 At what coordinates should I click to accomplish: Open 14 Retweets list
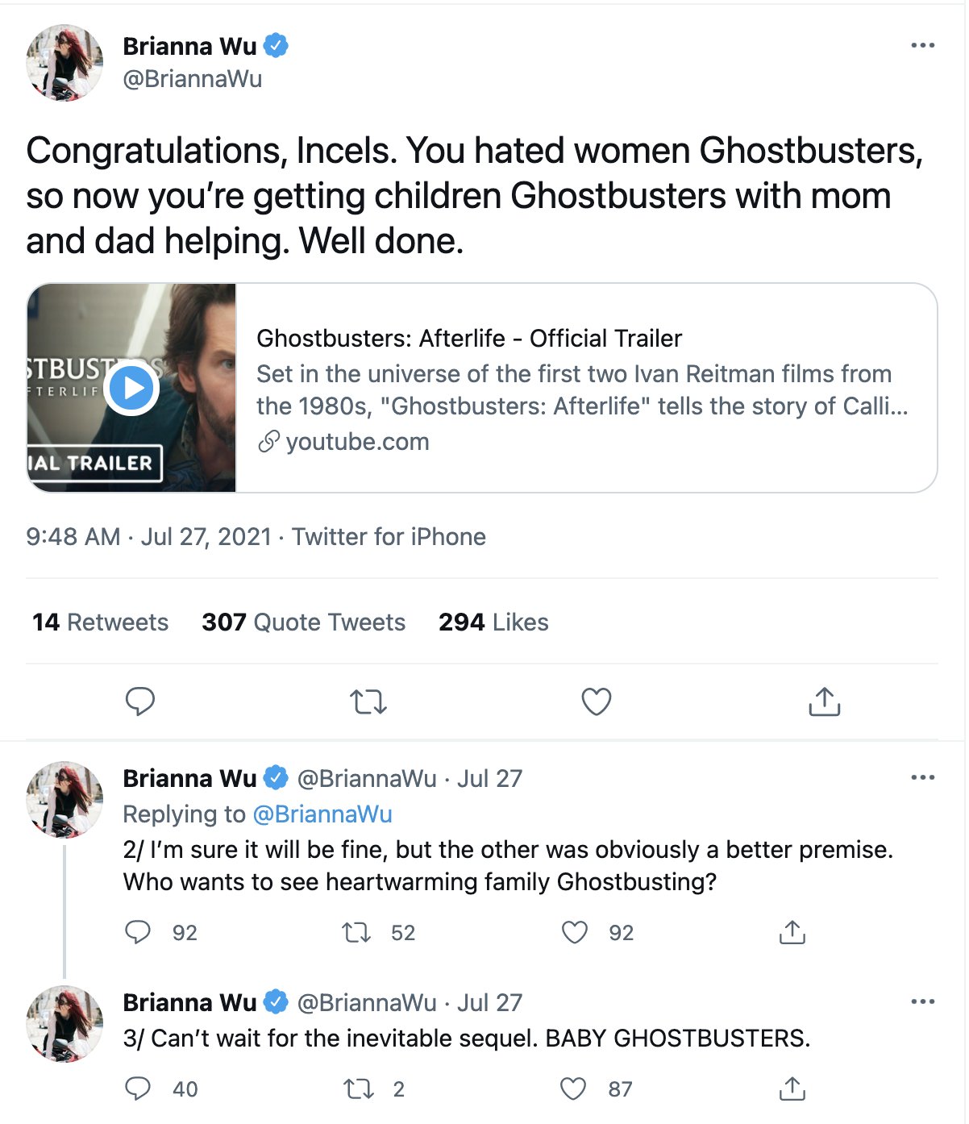100,622
